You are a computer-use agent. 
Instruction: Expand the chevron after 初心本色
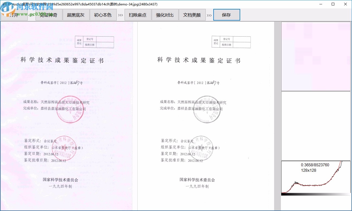(120, 15)
